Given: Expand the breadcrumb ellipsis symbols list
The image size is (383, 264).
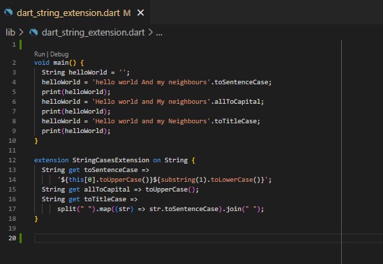Looking at the screenshot, I should coord(159,33).
